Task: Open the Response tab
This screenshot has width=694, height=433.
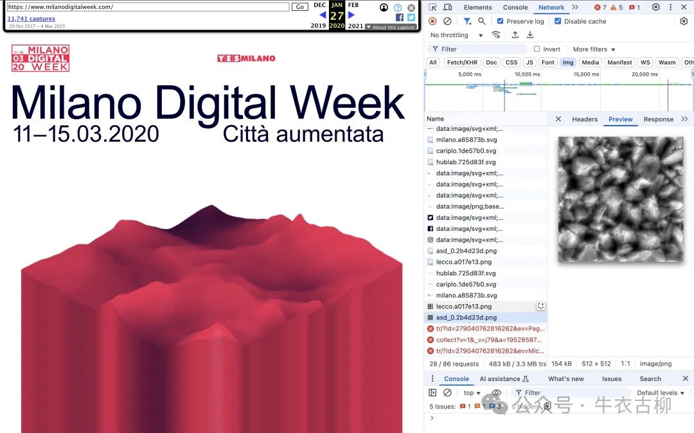Action: coord(658,119)
